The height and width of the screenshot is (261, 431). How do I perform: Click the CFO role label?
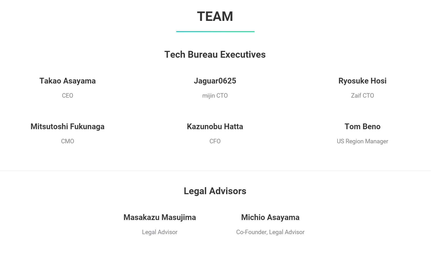click(x=215, y=141)
